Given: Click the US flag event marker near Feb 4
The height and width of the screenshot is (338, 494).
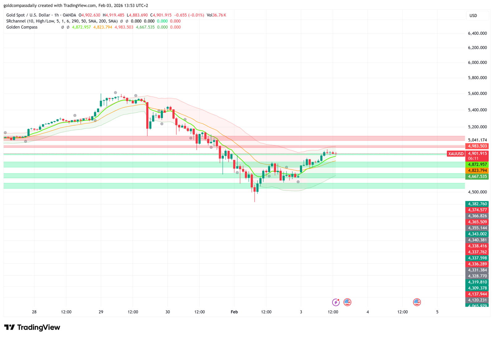Looking at the screenshot, I should pos(417,302).
